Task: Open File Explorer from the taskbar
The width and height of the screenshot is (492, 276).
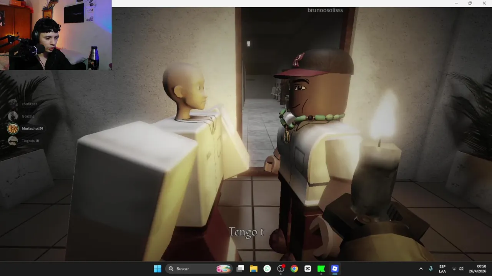Action: pyautogui.click(x=254, y=269)
